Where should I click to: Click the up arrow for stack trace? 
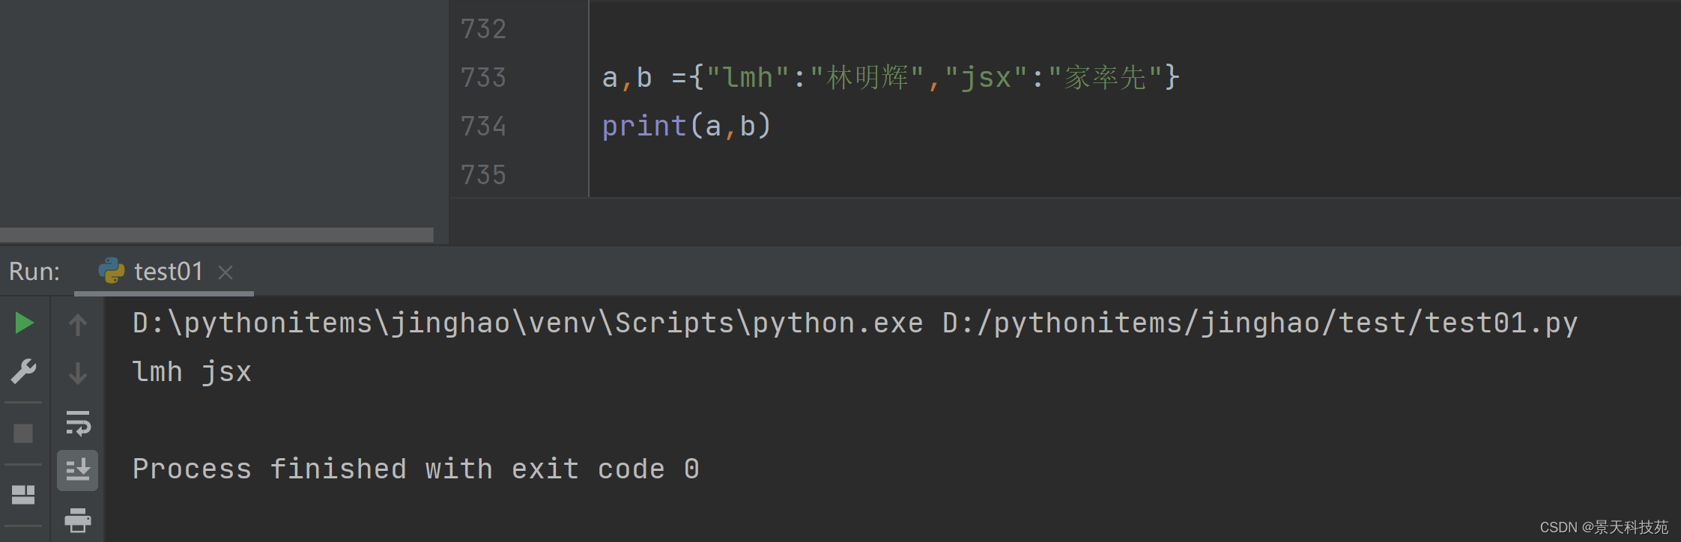[78, 324]
